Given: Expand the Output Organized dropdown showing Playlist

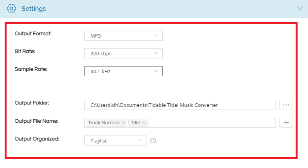Looking at the screenshot, I should point(115,141).
